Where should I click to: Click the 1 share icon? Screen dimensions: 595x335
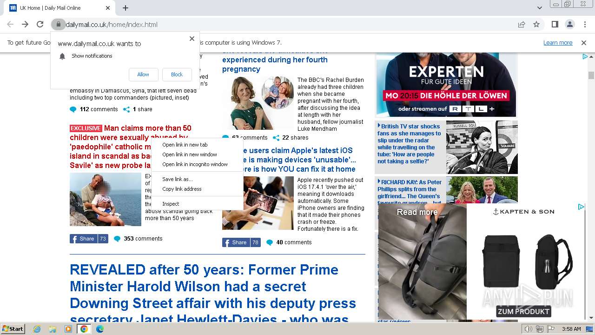point(126,109)
